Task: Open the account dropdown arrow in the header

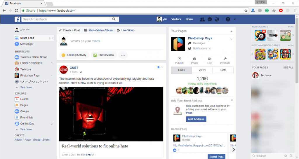Action: [x=235, y=19]
